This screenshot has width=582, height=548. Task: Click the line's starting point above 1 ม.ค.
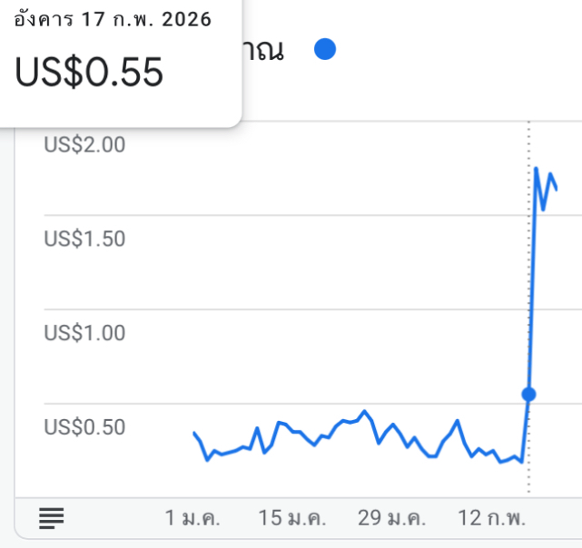(x=194, y=433)
